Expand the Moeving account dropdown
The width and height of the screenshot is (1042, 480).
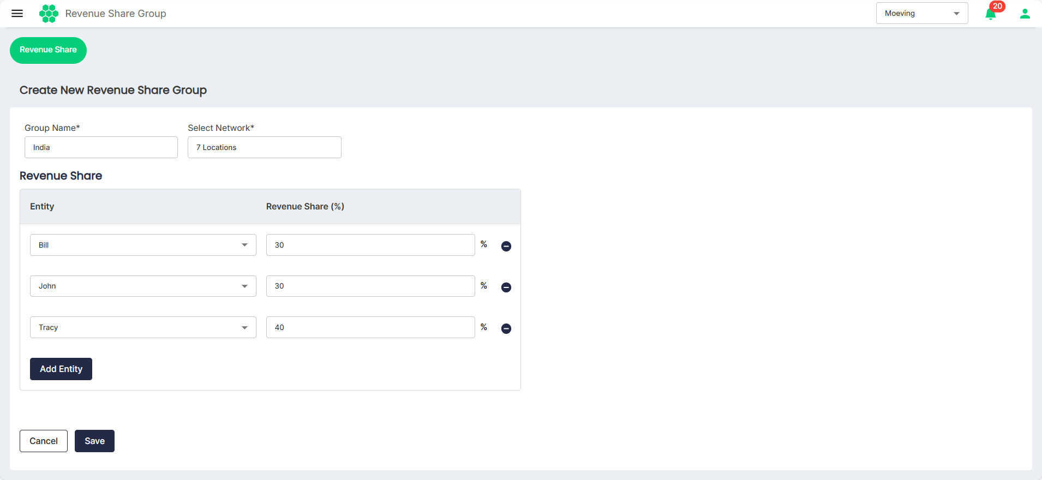922,13
